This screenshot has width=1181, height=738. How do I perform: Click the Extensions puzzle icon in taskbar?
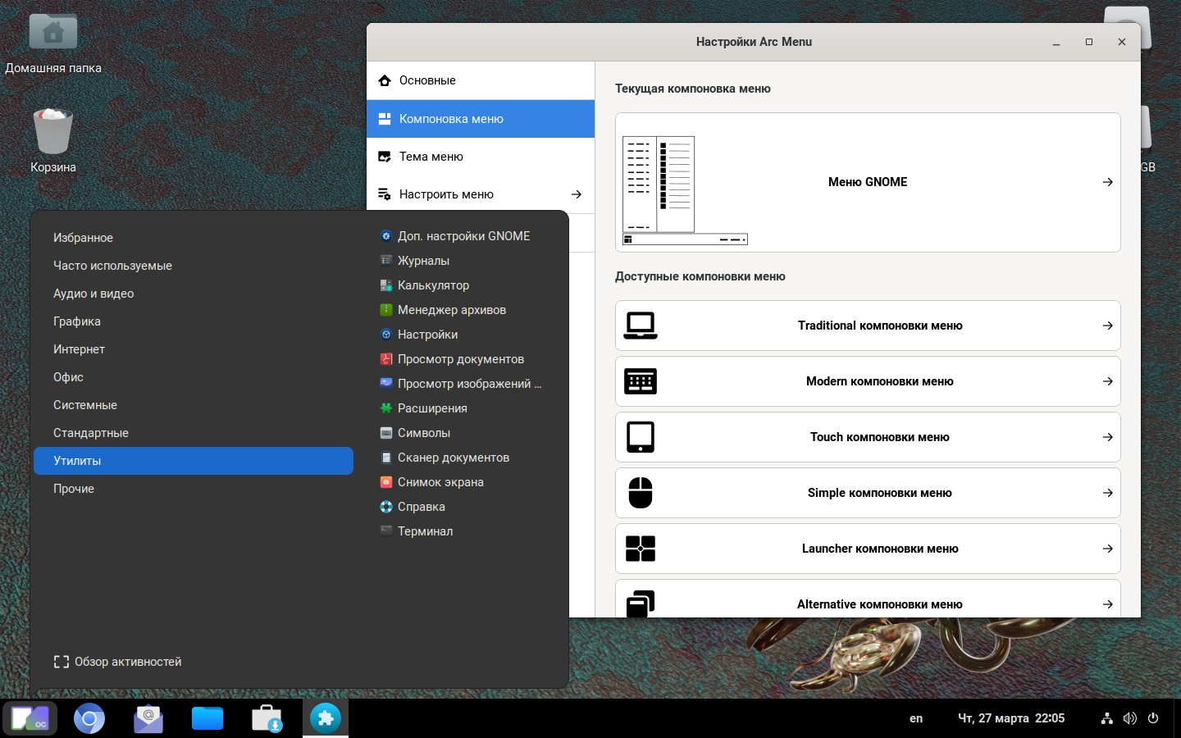pyautogui.click(x=326, y=719)
